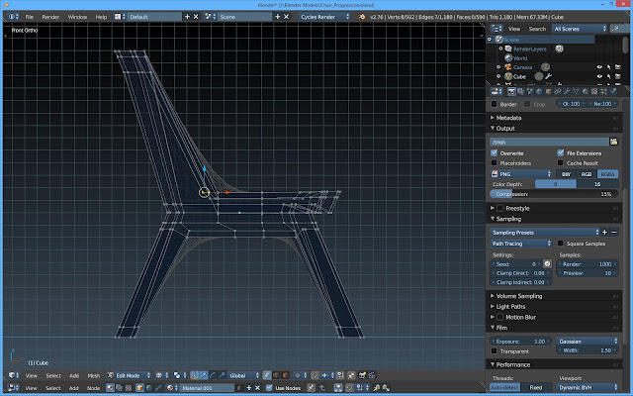The width and height of the screenshot is (633, 396).
Task: Open the All Scenes outliner display dropdown
Action: [x=580, y=29]
